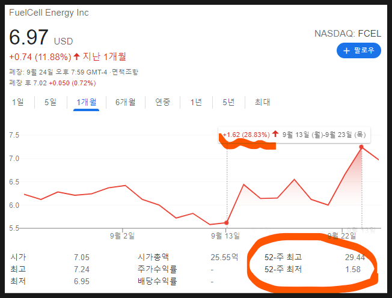The height and width of the screenshot is (298, 392).
Task: Select the 5일 range tab
Action: point(51,102)
